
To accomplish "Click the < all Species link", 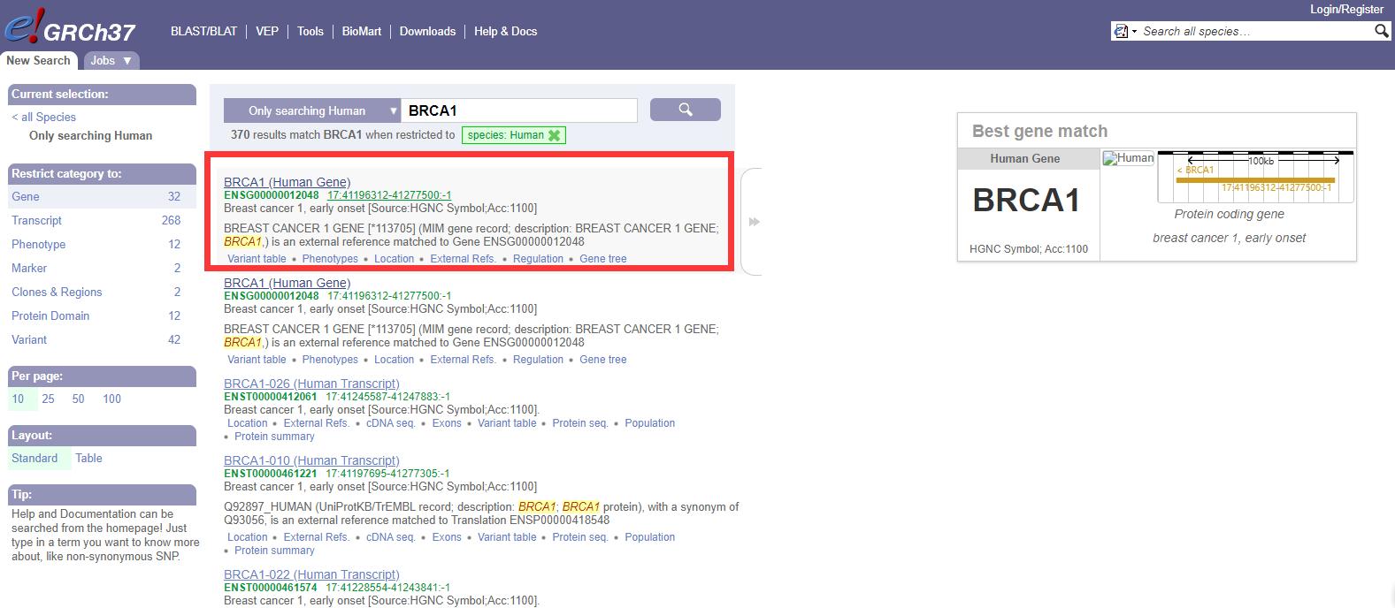I will 43,117.
